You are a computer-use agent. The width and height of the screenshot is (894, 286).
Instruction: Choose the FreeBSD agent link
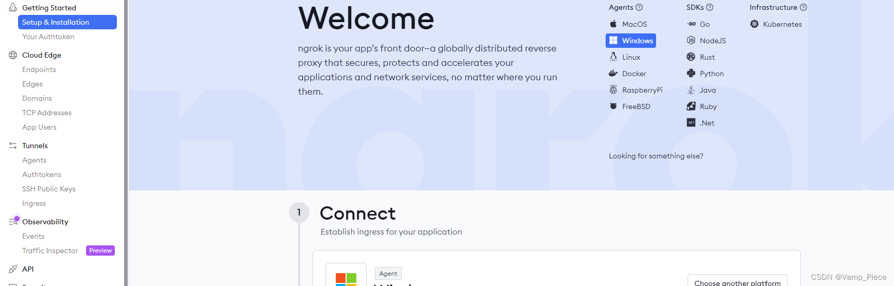point(636,106)
